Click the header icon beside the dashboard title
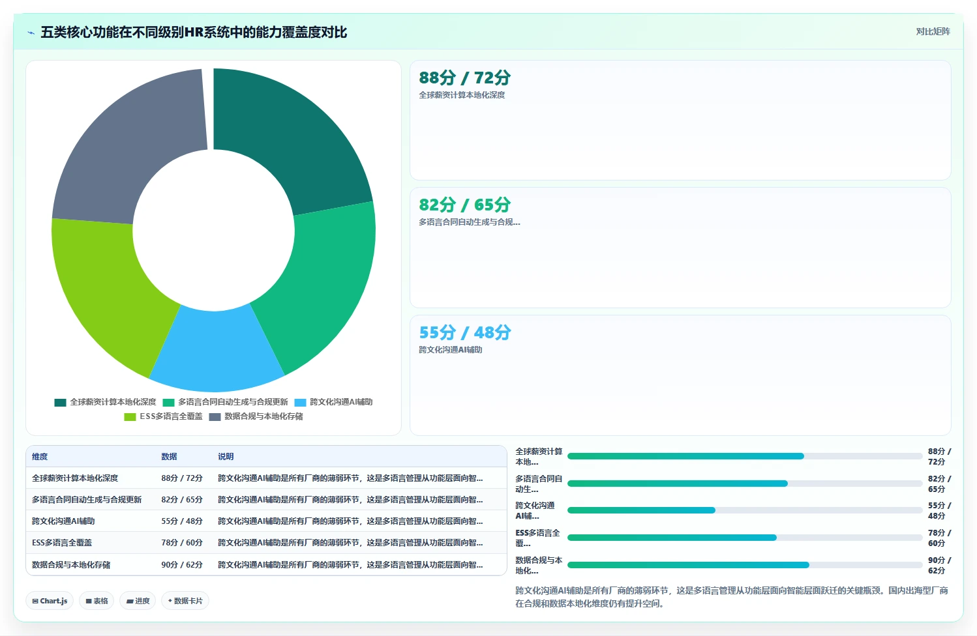Image resolution: width=977 pixels, height=636 pixels. point(31,33)
